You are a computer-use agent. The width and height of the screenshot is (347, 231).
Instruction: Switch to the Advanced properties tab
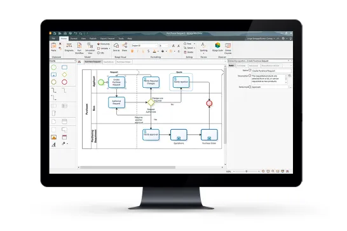coord(254,66)
